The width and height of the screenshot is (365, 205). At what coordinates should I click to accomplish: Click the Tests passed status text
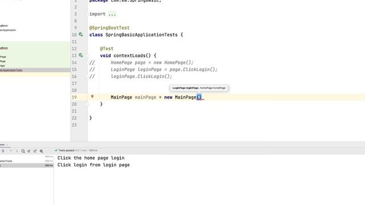coord(78,150)
